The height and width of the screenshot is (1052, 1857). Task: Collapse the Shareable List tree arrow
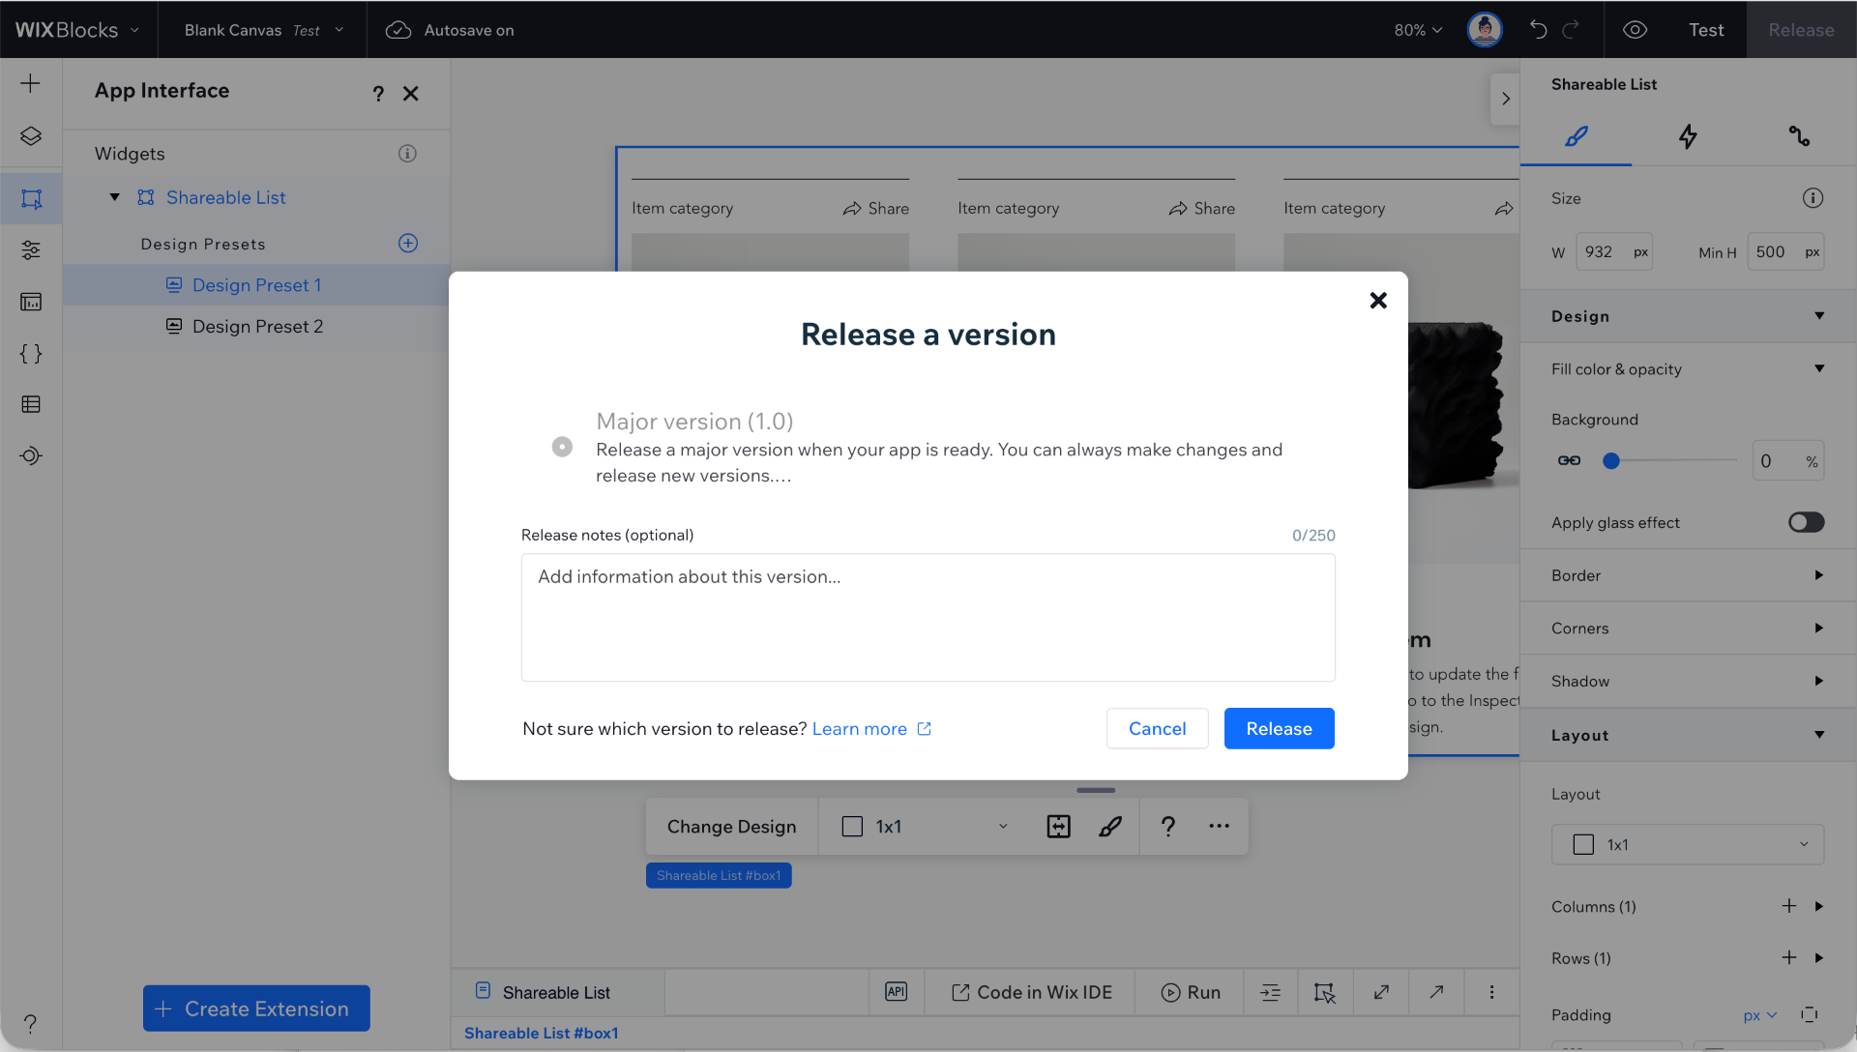114,197
